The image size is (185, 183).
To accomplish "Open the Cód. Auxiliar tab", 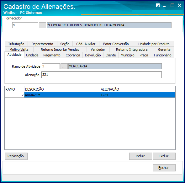I will coord(86,44).
